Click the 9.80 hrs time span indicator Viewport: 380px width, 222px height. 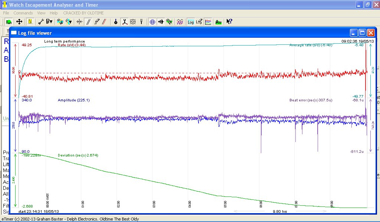click(280, 212)
